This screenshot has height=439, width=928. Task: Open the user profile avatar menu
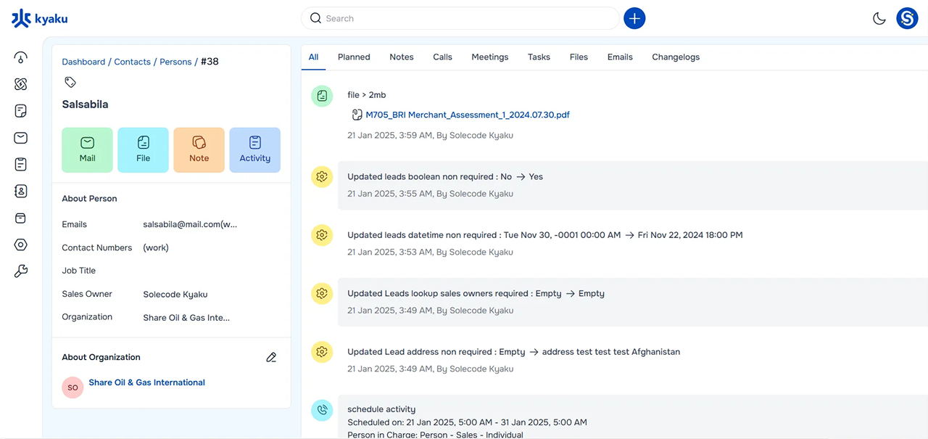pos(907,18)
